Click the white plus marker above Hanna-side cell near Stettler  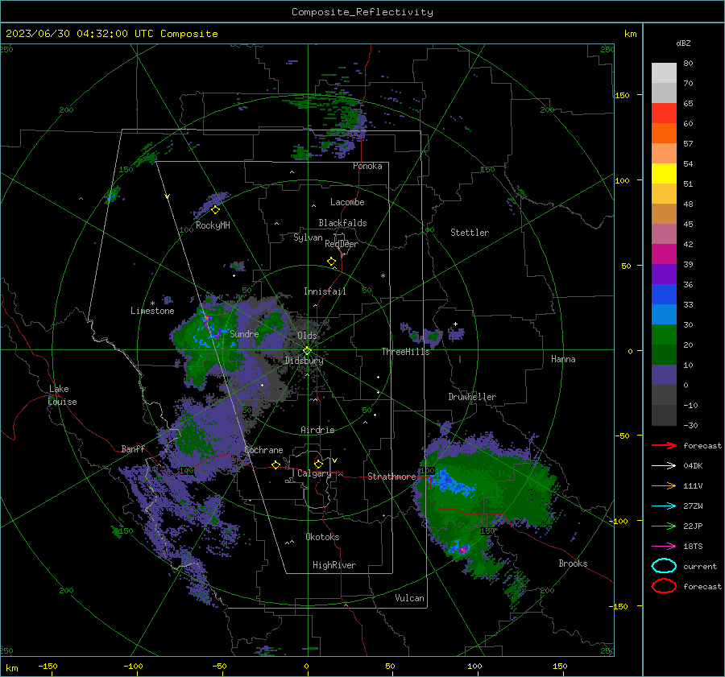[x=455, y=324]
